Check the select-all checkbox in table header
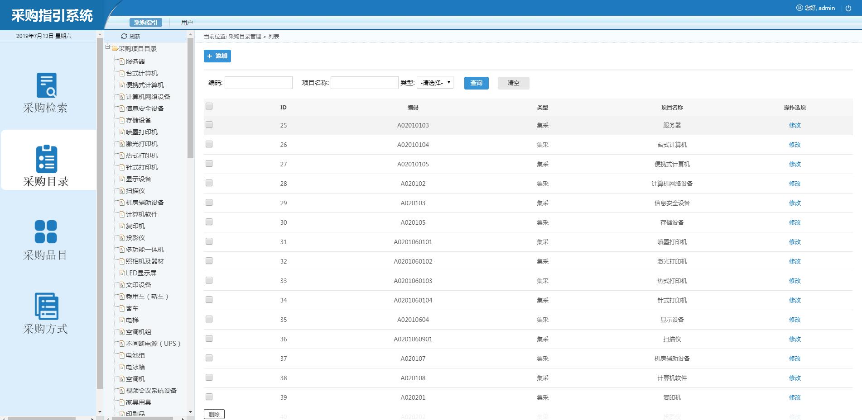This screenshot has height=420, width=862. [209, 106]
